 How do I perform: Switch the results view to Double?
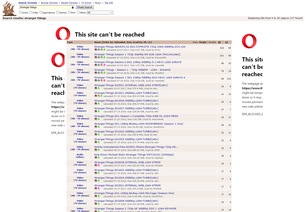tap(212, 42)
